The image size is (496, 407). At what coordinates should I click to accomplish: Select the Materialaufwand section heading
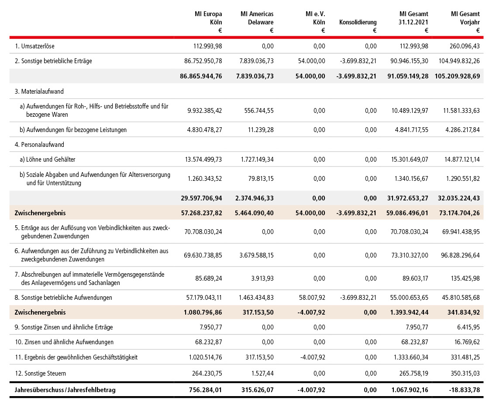coord(39,92)
